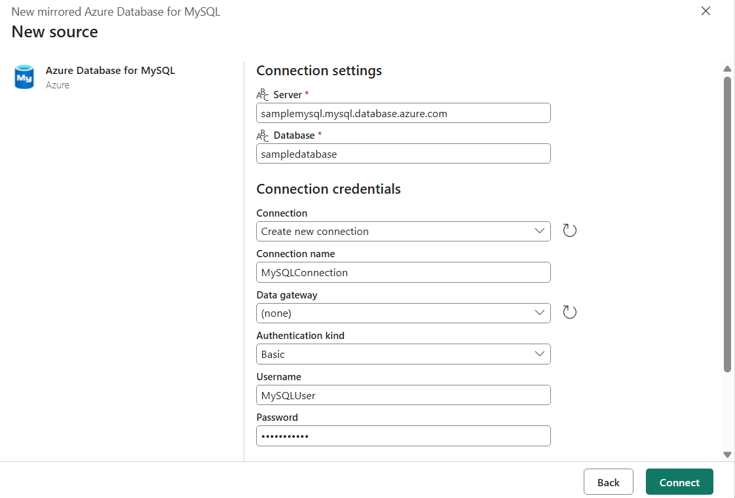Select the MySQLUser Username field
The height and width of the screenshot is (498, 735).
coord(403,395)
